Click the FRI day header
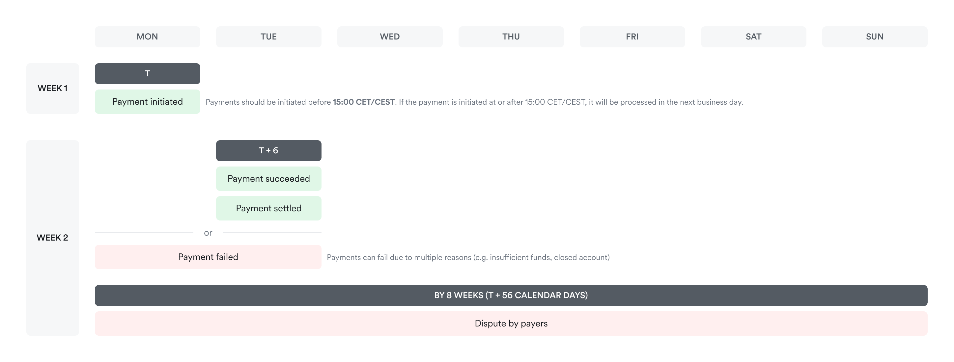 click(x=632, y=37)
